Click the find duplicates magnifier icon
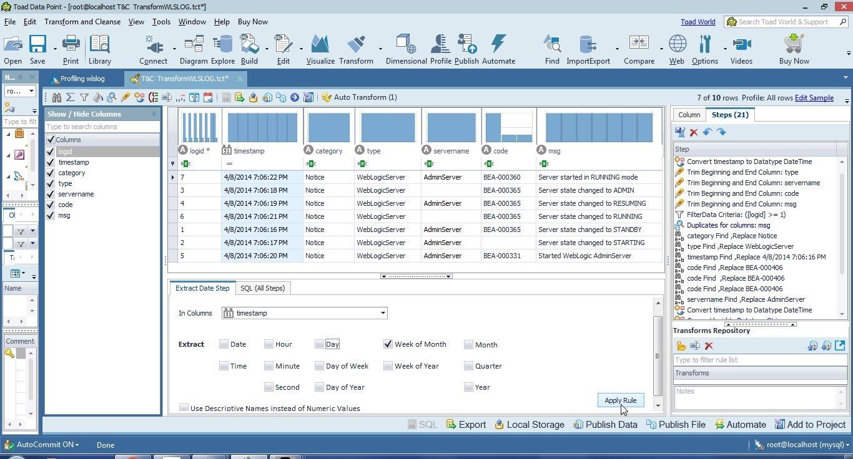853x459 pixels. [112, 97]
